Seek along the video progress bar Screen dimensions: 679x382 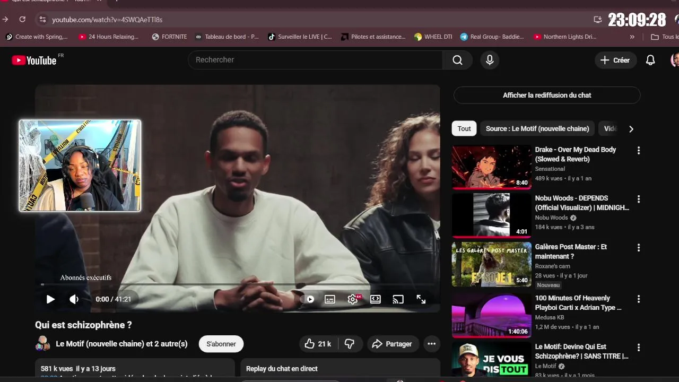coord(237,285)
